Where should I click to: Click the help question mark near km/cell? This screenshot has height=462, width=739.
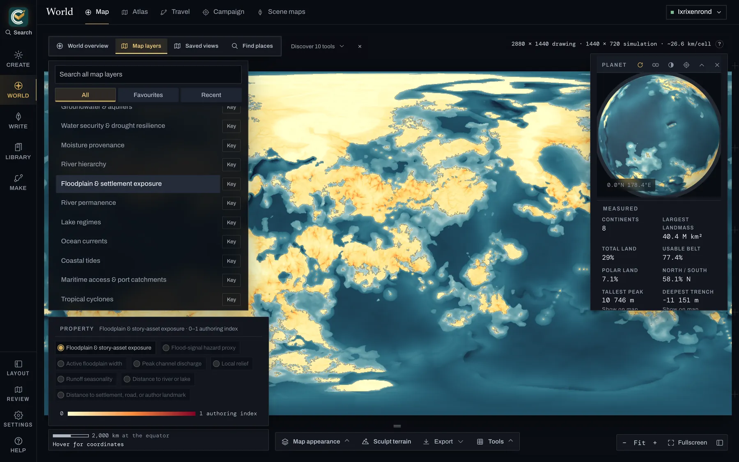(719, 44)
